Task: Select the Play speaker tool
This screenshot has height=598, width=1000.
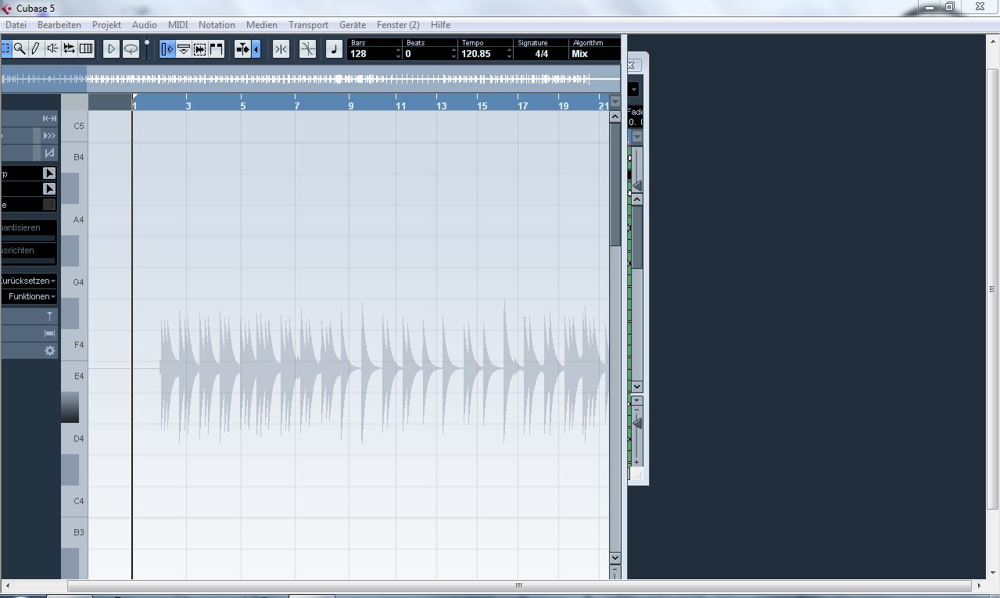Action: click(52, 48)
